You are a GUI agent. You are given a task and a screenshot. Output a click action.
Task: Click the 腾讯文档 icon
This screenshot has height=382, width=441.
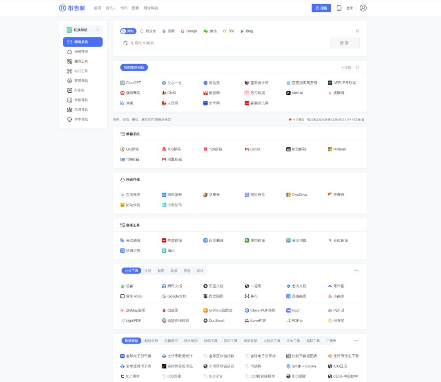click(x=164, y=286)
